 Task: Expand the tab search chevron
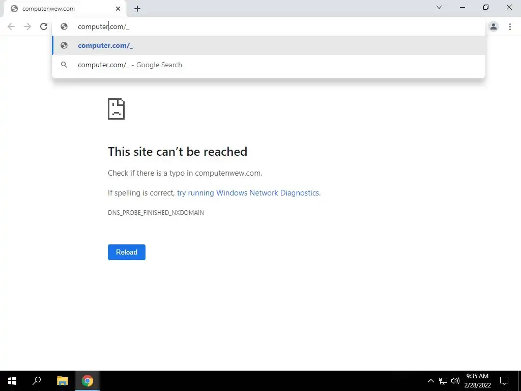pos(439,7)
